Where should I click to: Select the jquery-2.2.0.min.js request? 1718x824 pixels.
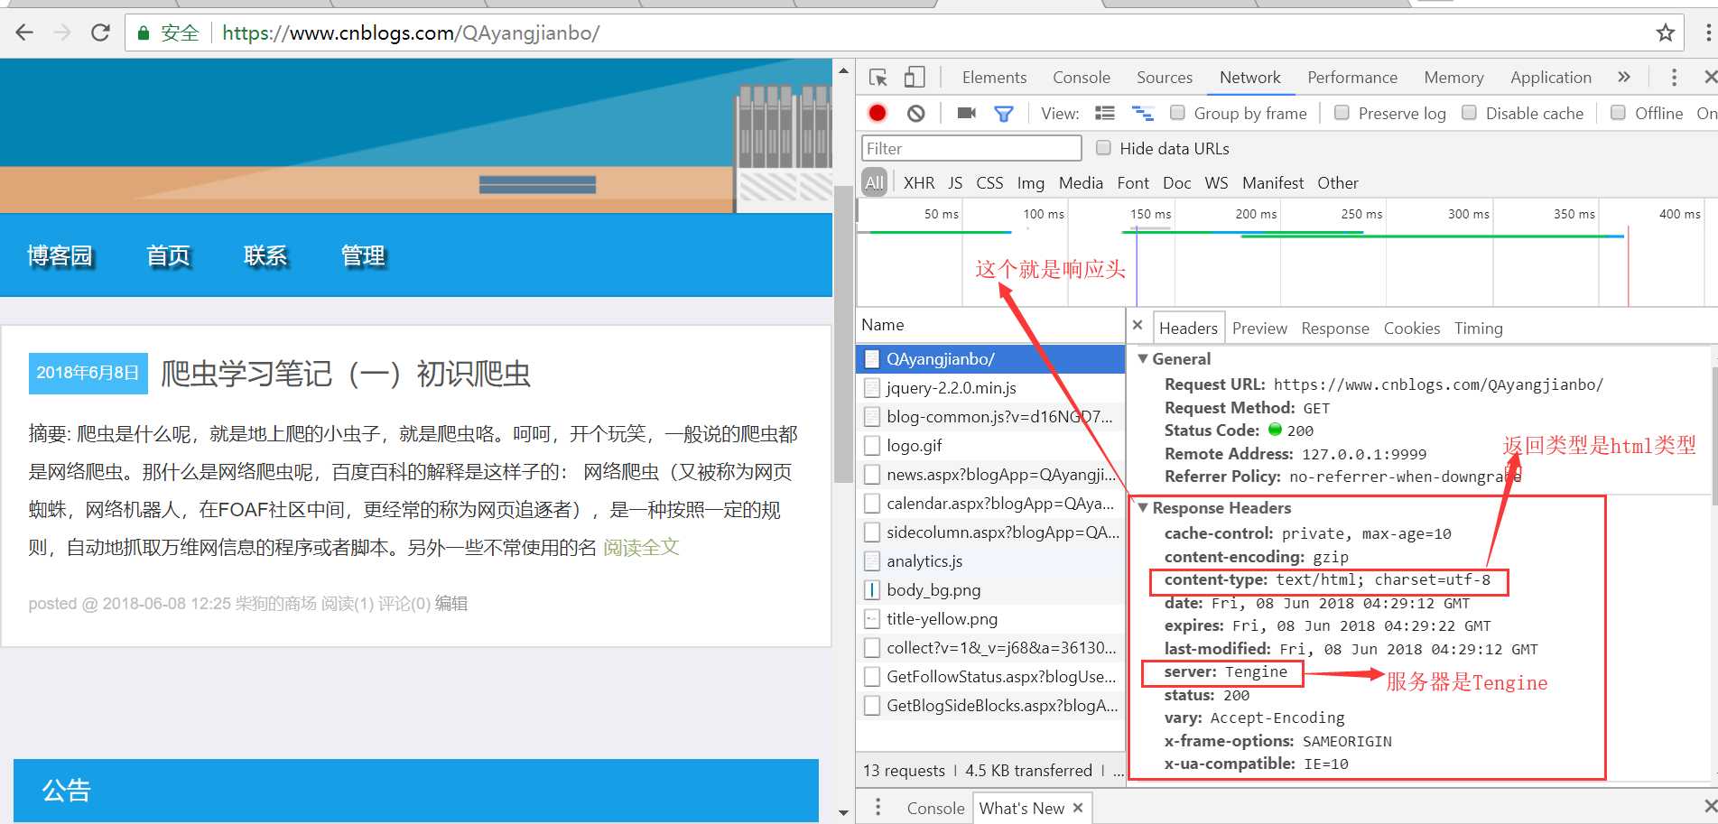pyautogui.click(x=990, y=388)
